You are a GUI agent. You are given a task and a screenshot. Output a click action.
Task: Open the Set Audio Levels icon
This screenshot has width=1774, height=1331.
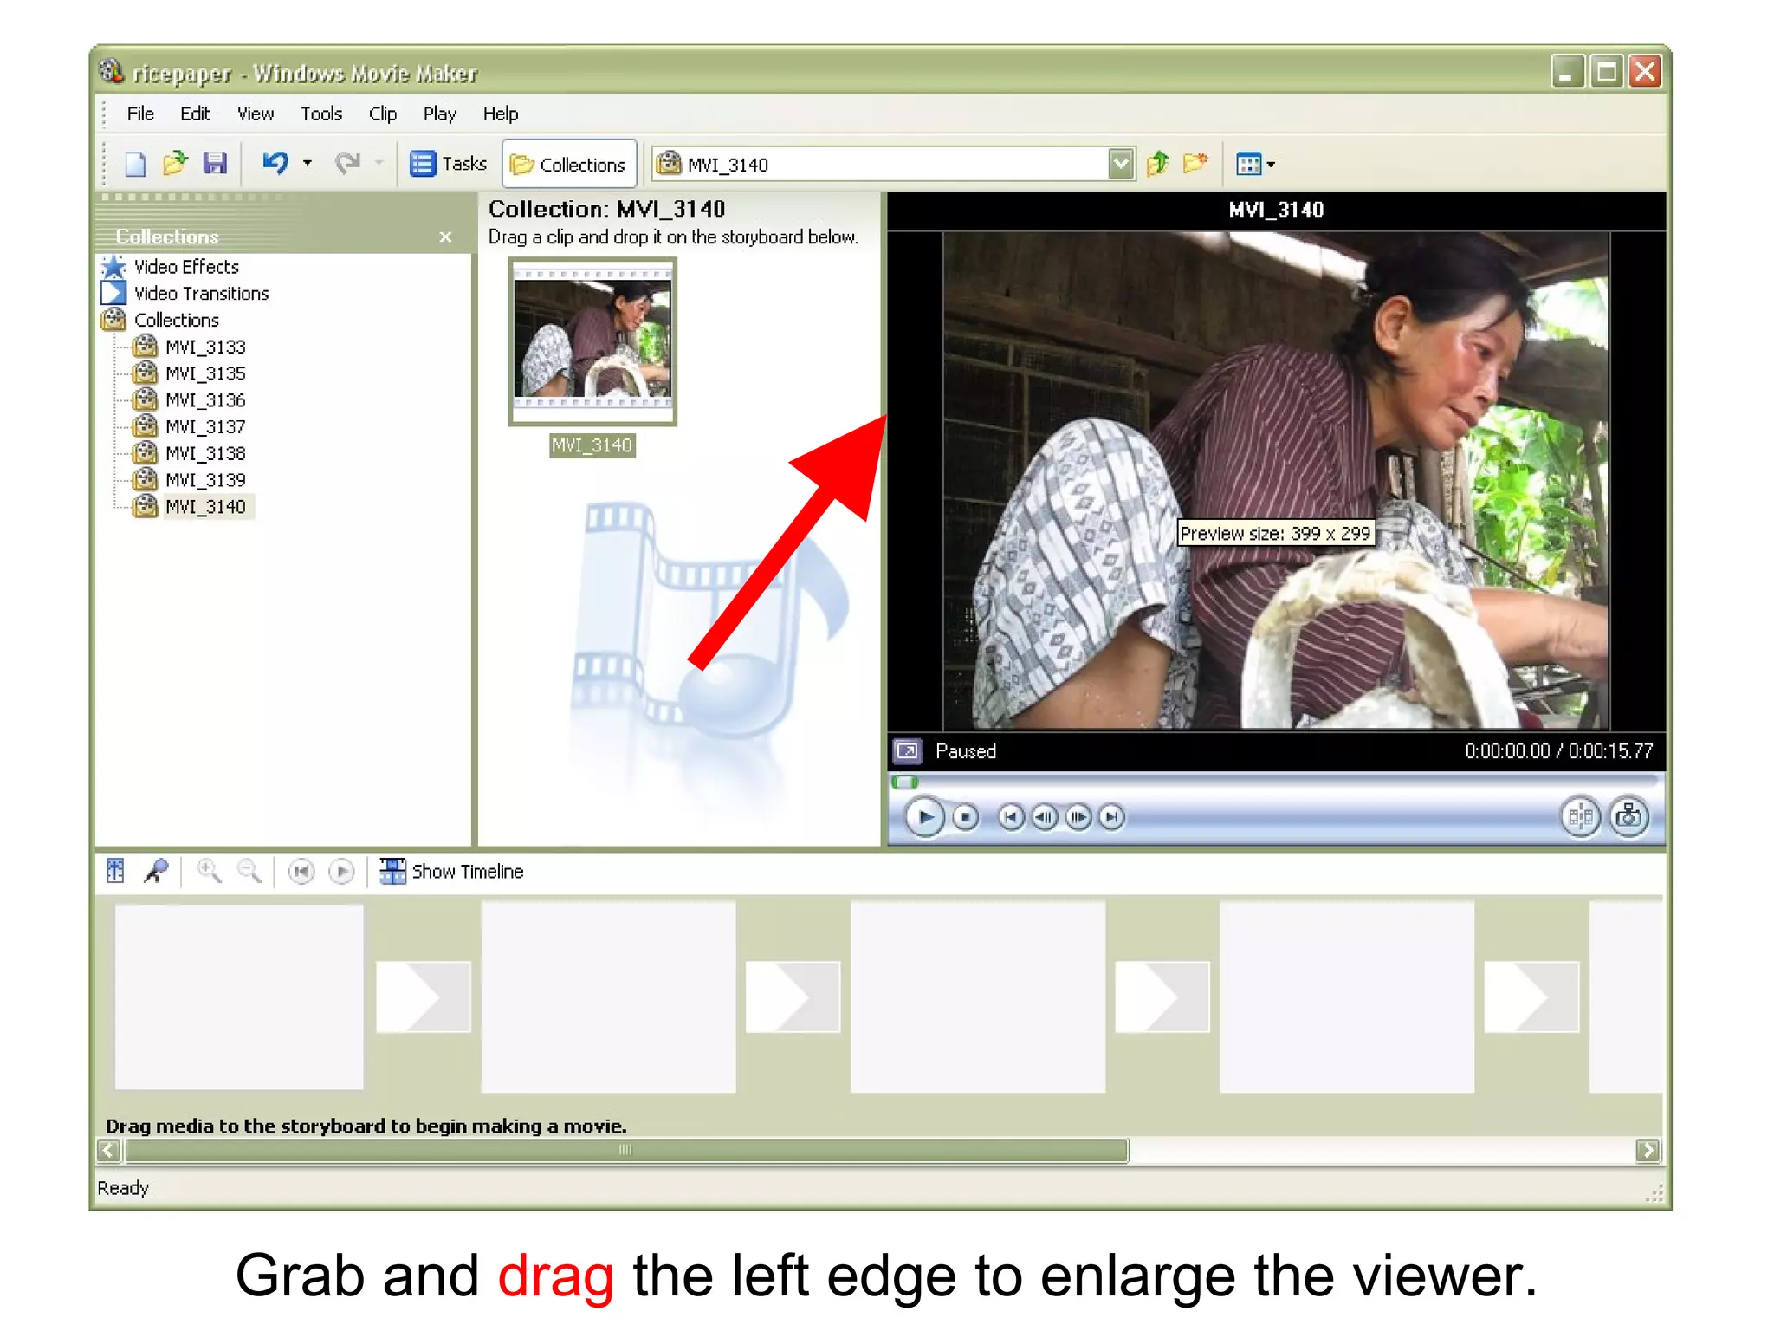(115, 871)
